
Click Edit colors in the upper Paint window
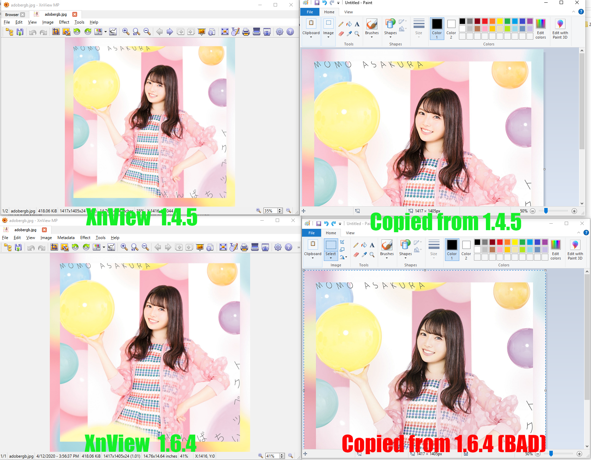point(540,29)
